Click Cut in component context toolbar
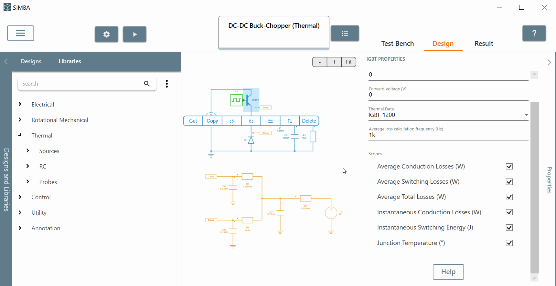Image resolution: width=556 pixels, height=286 pixels. [x=193, y=121]
